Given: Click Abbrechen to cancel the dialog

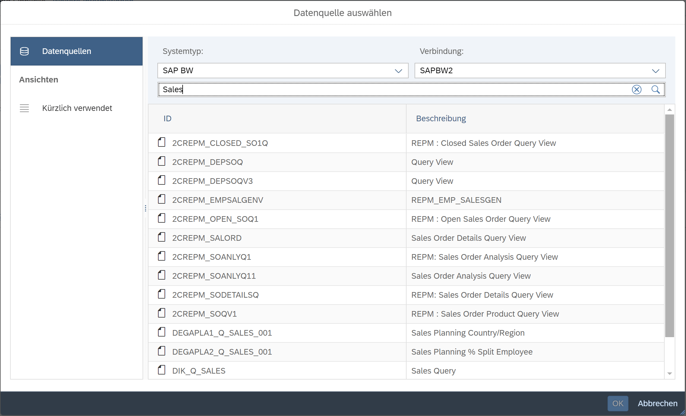Looking at the screenshot, I should [657, 404].
